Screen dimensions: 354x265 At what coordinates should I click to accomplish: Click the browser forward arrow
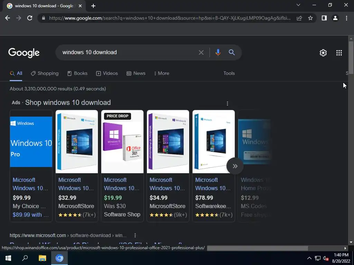coord(19,18)
